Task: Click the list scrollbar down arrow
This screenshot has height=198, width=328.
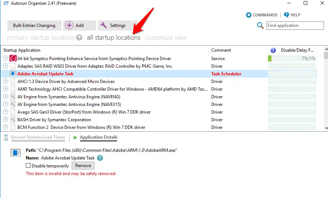Action: (x=326, y=128)
